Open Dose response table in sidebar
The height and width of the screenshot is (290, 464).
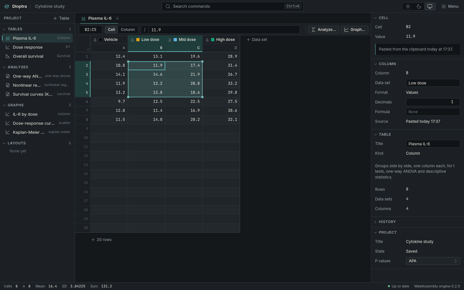click(37, 47)
